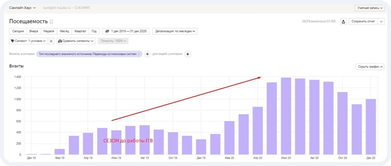Select the Сегодня period tab
The width and height of the screenshot is (391, 166).
pyautogui.click(x=18, y=31)
